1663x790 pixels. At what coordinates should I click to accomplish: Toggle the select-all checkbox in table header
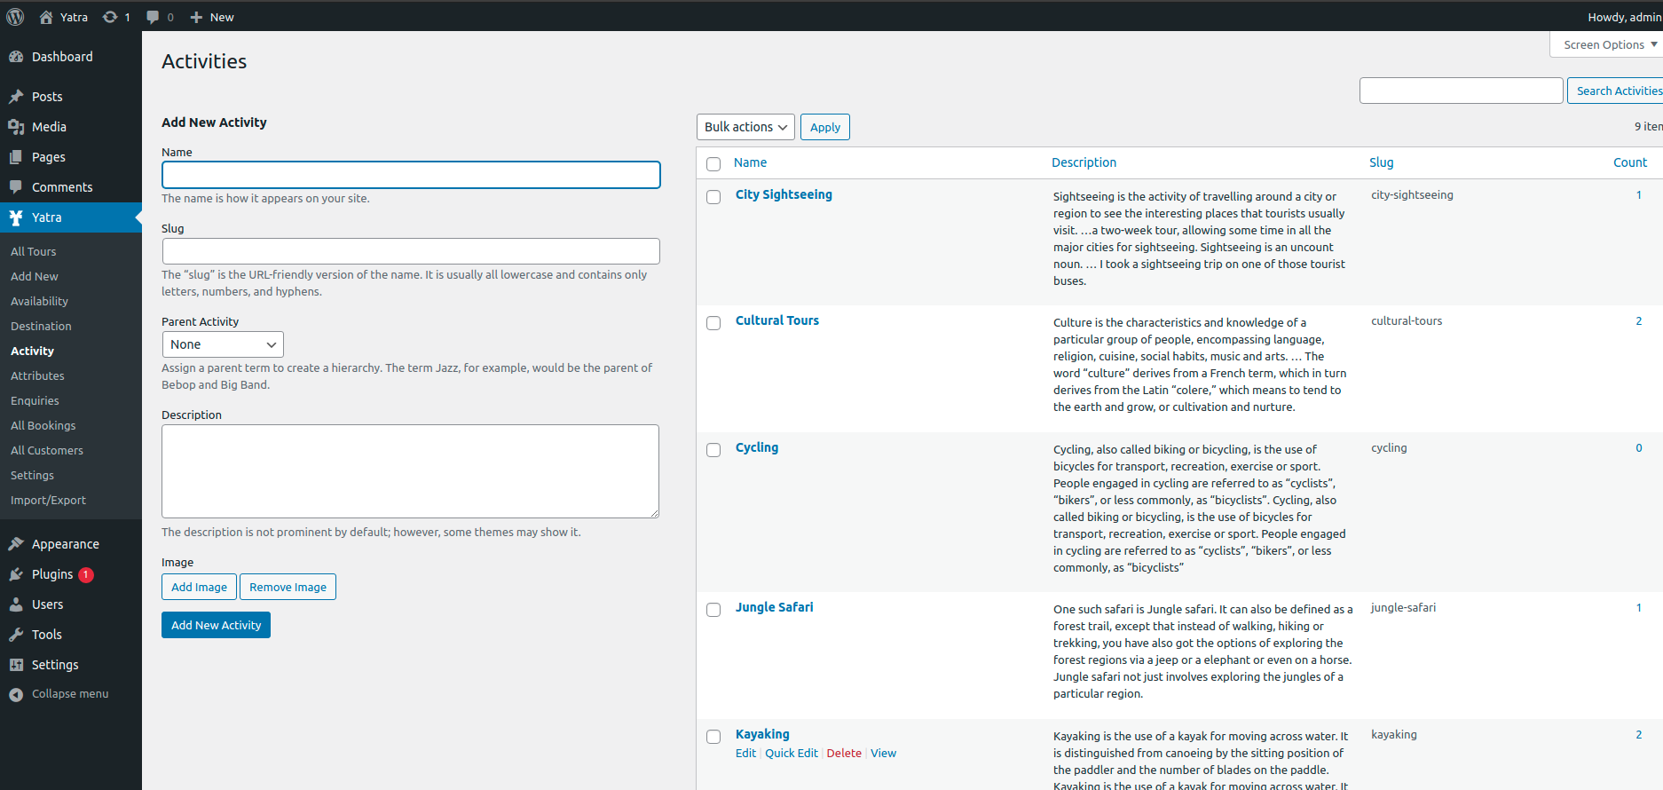click(x=713, y=164)
